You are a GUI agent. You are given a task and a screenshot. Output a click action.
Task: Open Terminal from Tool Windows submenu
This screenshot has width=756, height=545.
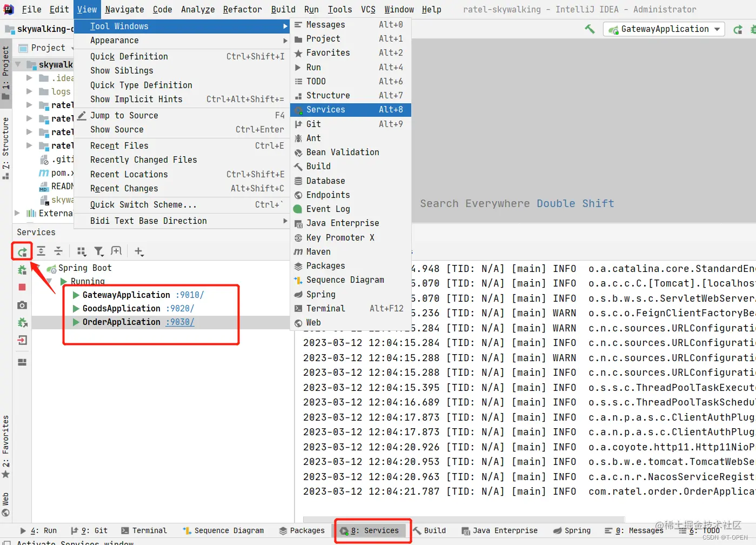[351, 308]
